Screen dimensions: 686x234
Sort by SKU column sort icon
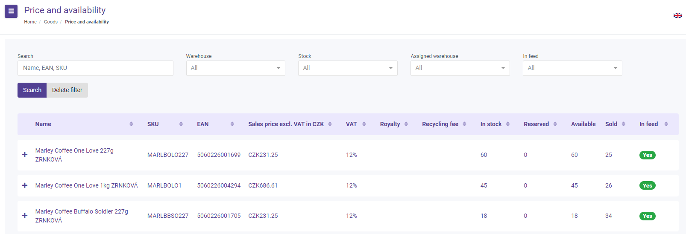tap(181, 124)
